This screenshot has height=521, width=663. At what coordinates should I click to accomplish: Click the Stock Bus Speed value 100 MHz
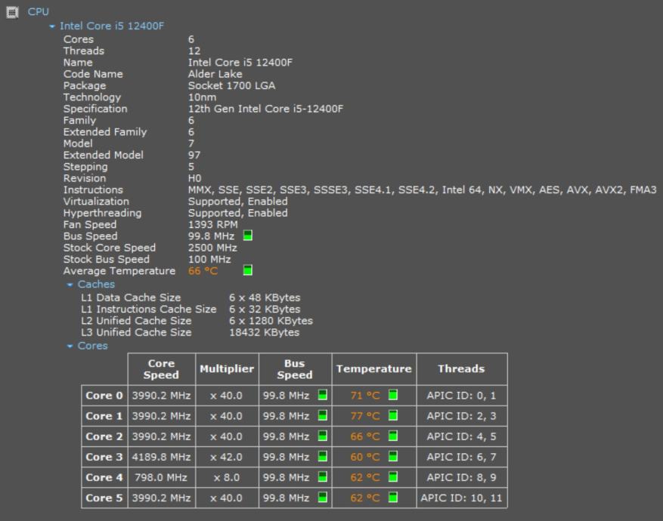[209, 259]
